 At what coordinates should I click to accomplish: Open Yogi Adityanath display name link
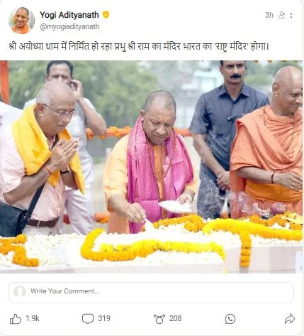(x=69, y=15)
